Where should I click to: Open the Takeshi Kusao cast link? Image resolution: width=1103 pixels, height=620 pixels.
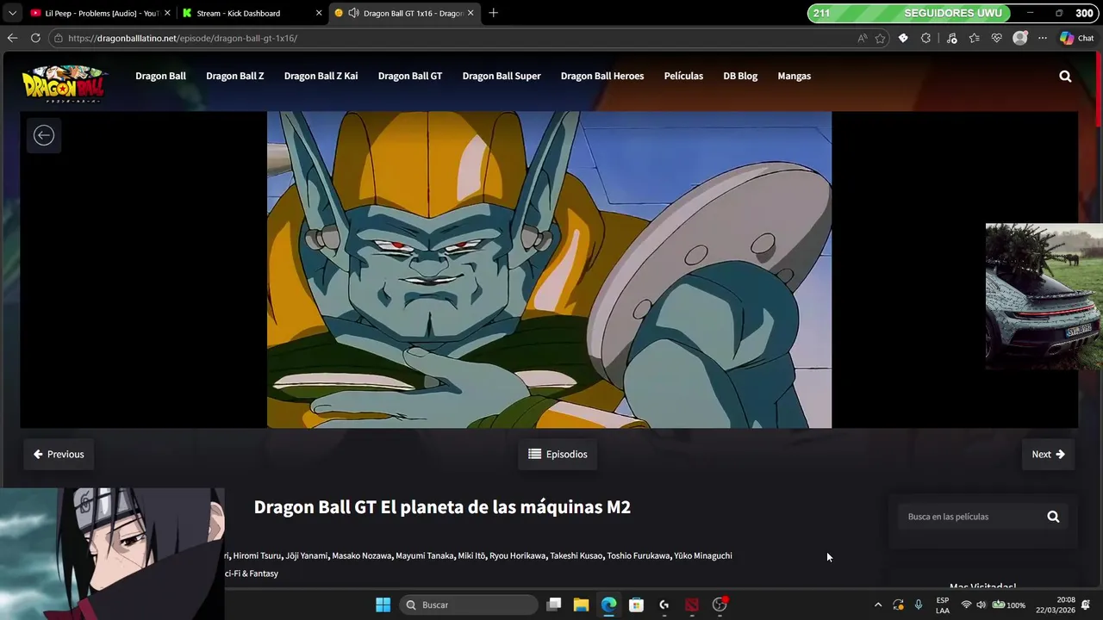576,555
